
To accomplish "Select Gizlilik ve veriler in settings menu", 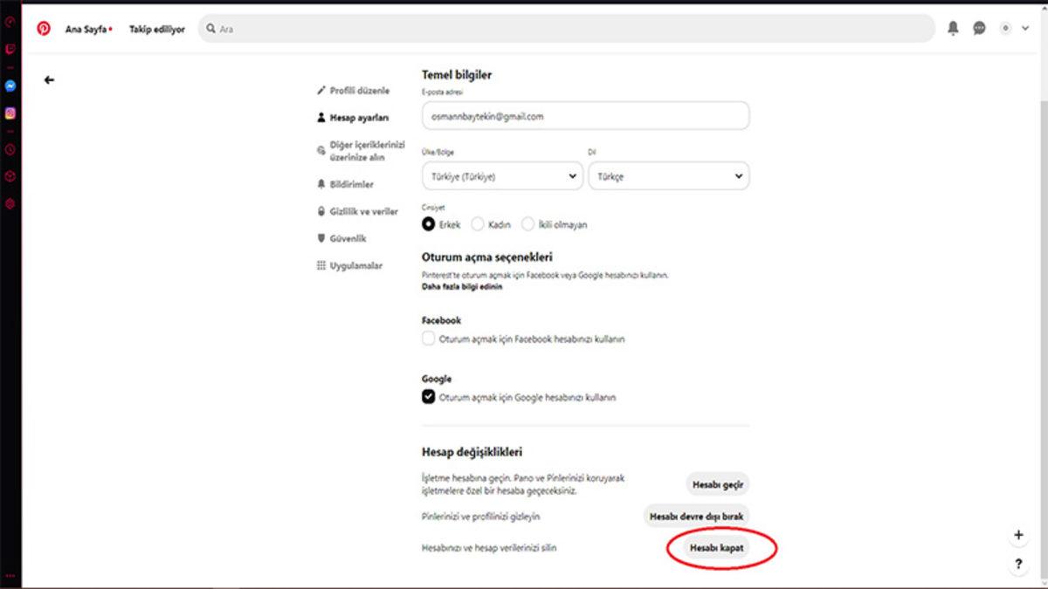I will point(362,210).
